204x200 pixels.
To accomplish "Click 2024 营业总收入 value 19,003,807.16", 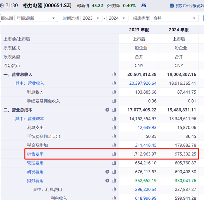I will coord(182,75).
